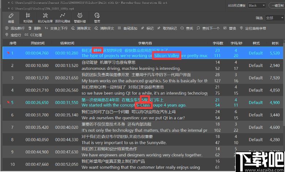
Task: Switch to the 图形化调轴 tab
Action: point(62,18)
